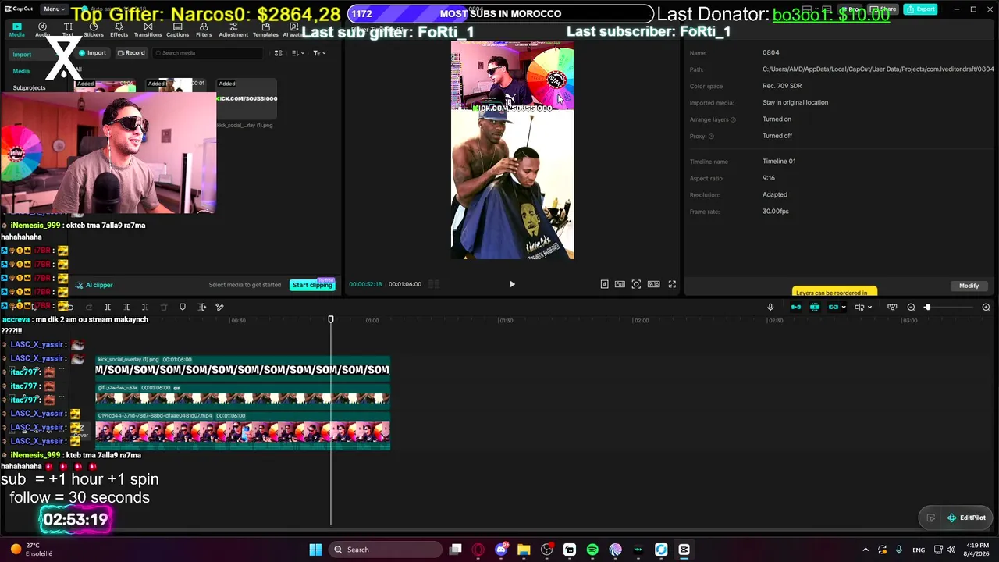Click the Delete left split icon

pos(126,307)
